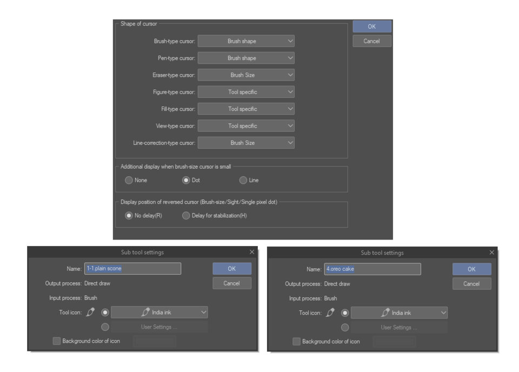
Task: Click Cancel in the plain scone dialog
Action: (232, 283)
